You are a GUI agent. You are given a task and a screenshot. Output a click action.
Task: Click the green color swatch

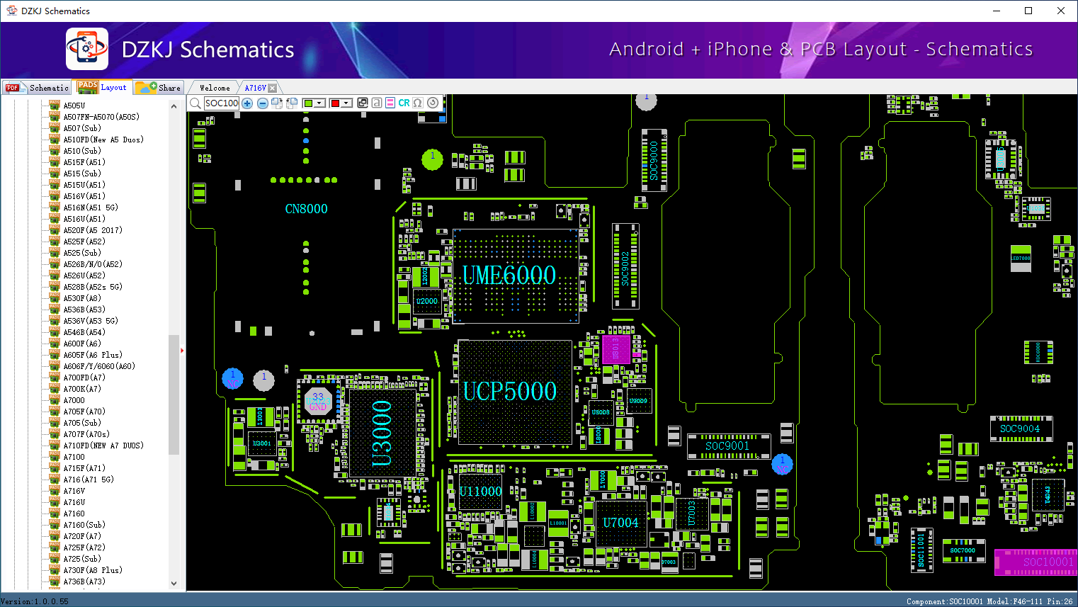(x=308, y=103)
